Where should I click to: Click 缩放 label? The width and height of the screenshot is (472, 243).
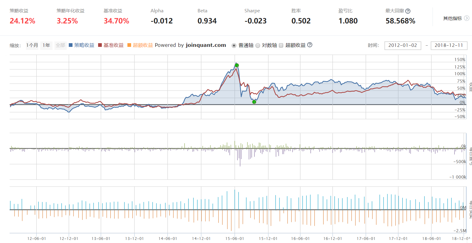[x=15, y=45]
